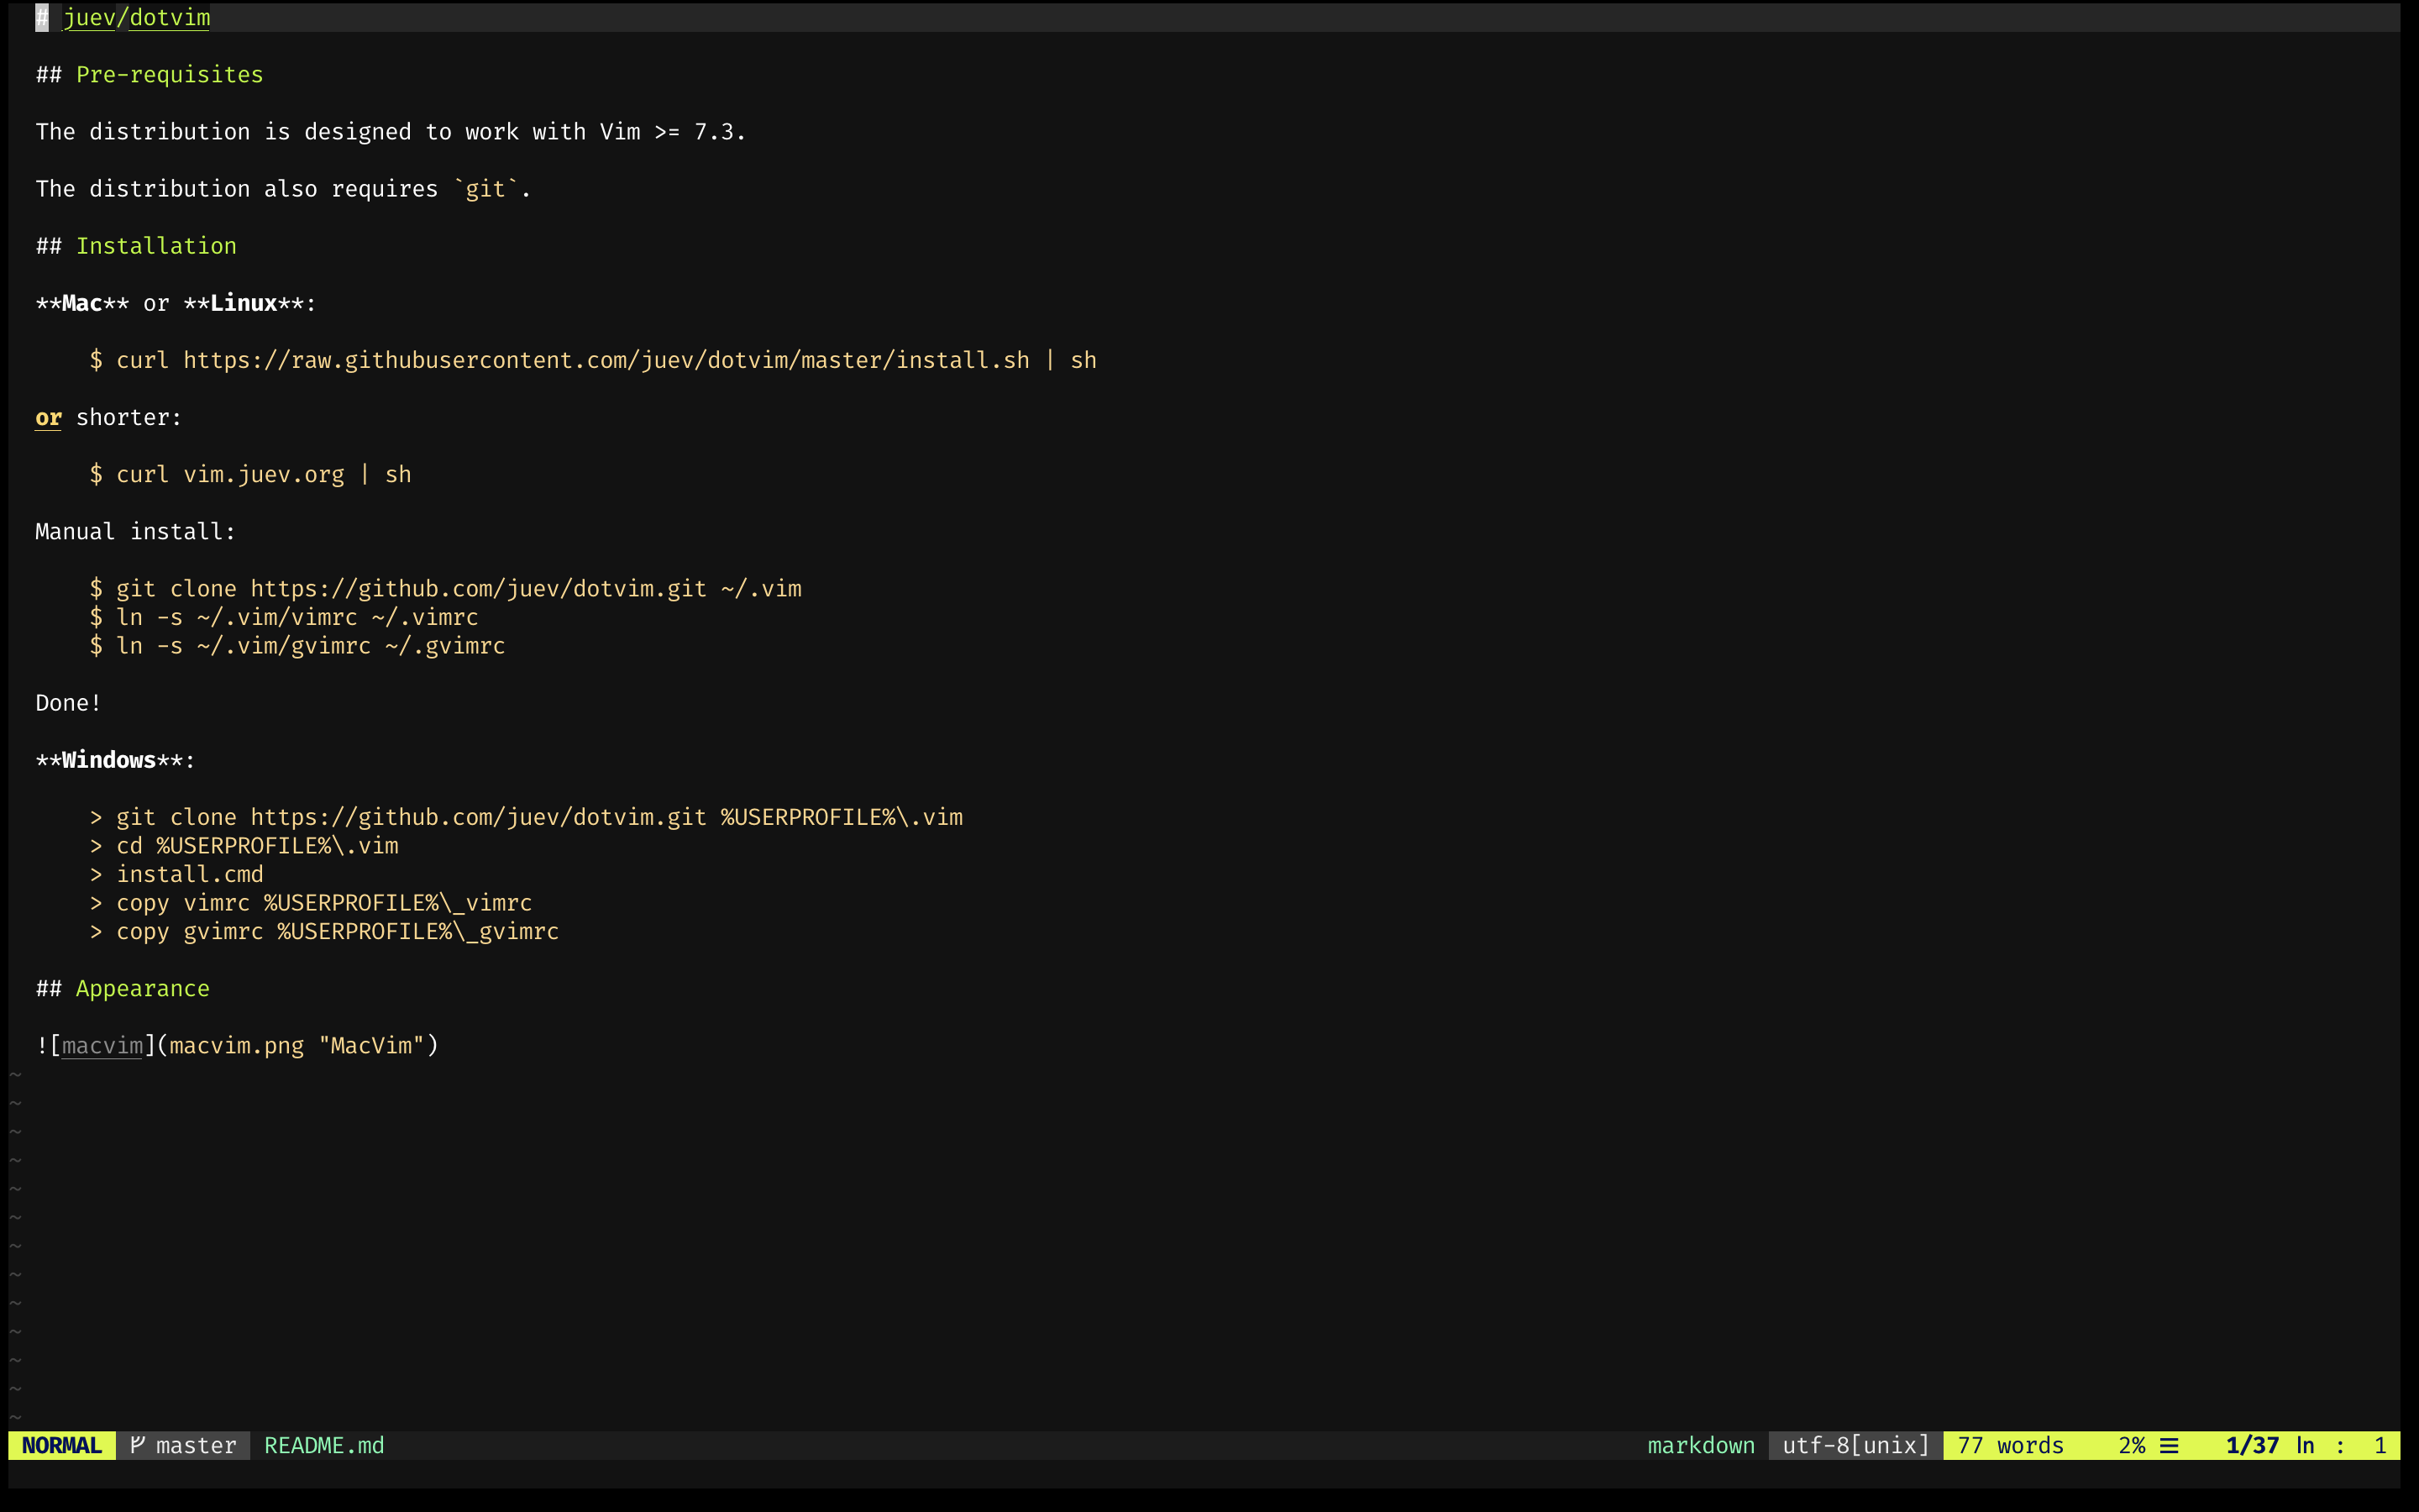Viewport: 2419px width, 1512px height.
Task: Click the hamburger lines icon near 2%
Action: [x=2168, y=1445]
